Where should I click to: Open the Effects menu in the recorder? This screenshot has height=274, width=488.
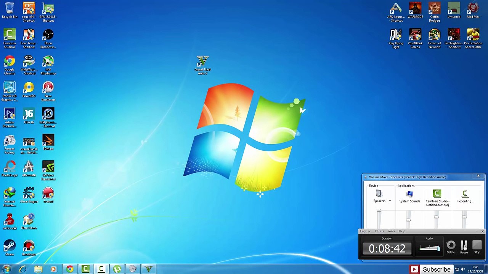pyautogui.click(x=379, y=231)
